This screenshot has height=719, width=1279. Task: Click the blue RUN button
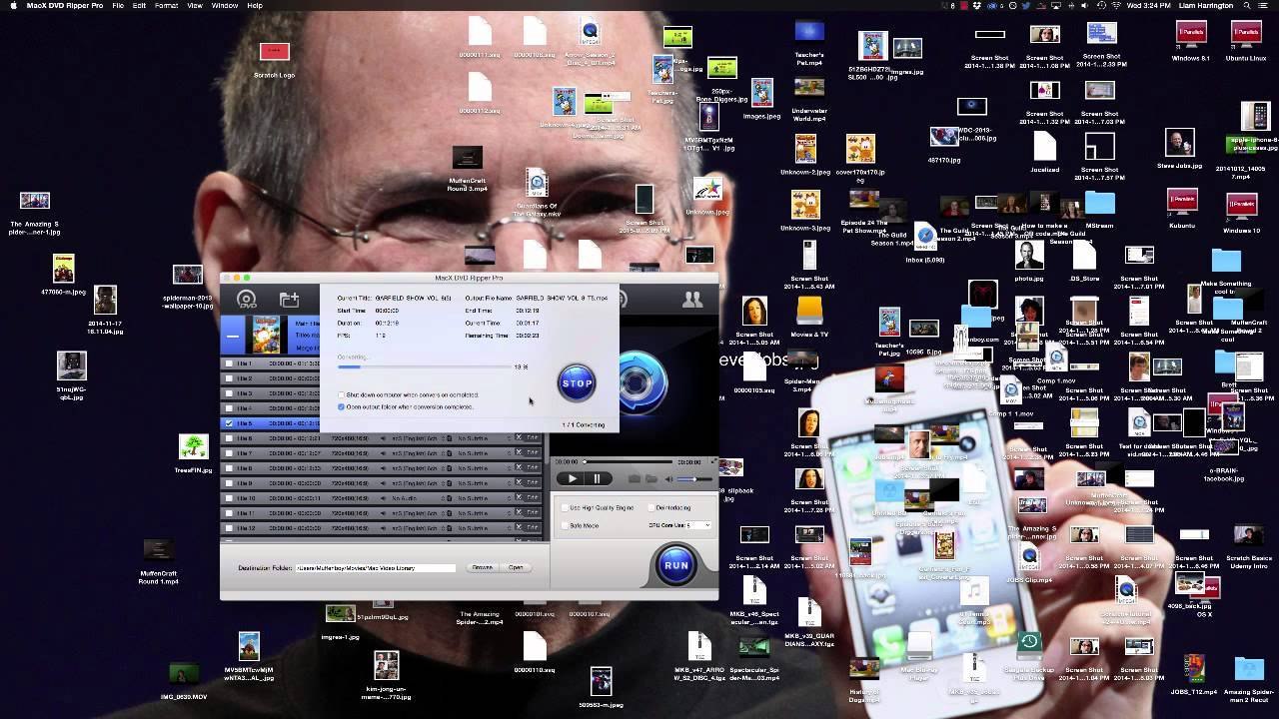[x=676, y=565]
